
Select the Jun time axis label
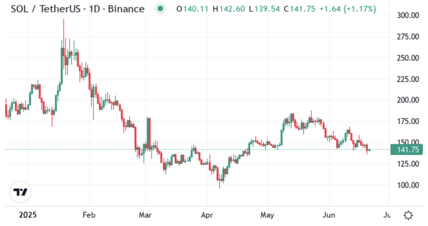pyautogui.click(x=329, y=215)
